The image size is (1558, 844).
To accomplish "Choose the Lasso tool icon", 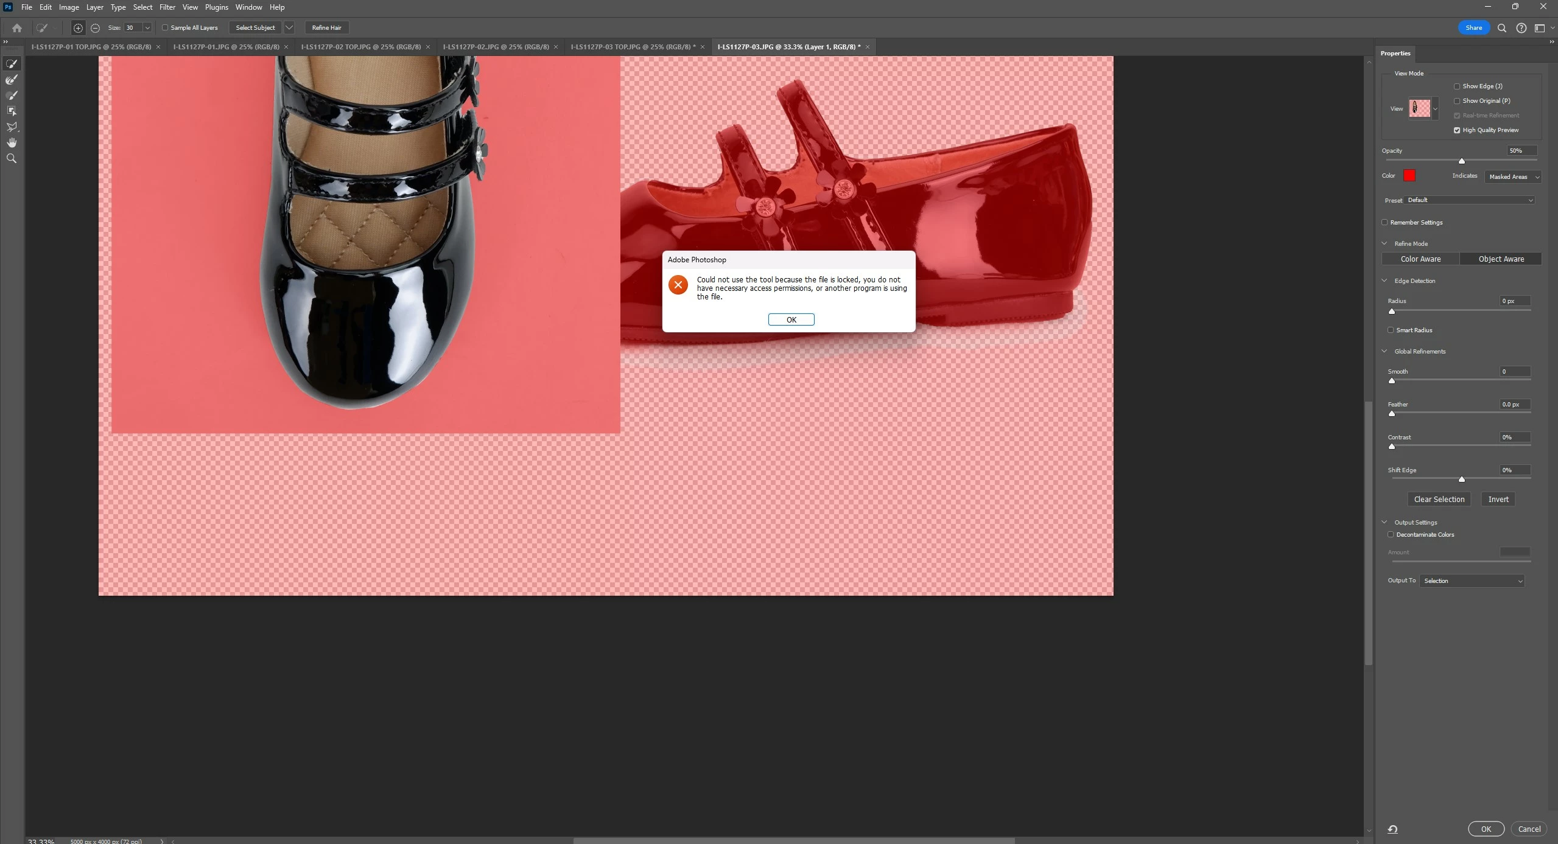I will (12, 127).
